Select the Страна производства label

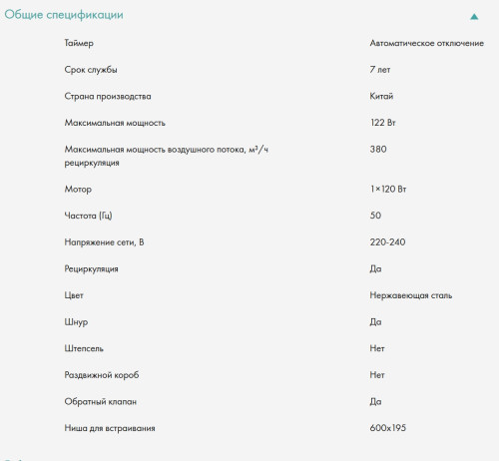coord(108,96)
